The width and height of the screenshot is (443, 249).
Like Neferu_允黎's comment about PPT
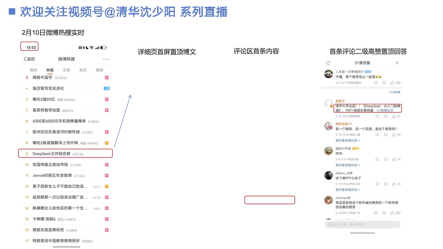coord(394,184)
